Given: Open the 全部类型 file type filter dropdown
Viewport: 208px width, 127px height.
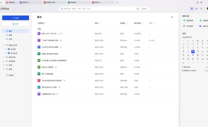Looking at the screenshot, I should point(42,23).
